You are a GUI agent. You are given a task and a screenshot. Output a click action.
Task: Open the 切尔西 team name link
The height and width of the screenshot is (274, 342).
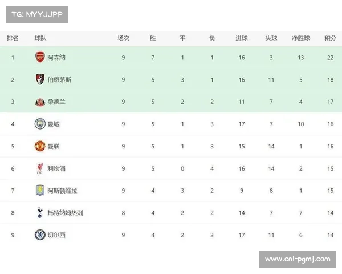click(56, 235)
